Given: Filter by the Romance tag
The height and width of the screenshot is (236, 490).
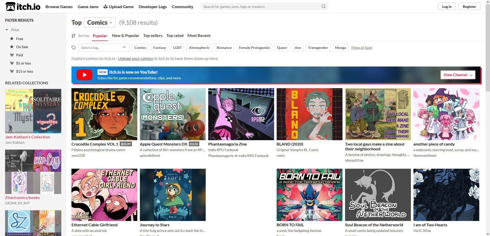Looking at the screenshot, I should point(224,48).
